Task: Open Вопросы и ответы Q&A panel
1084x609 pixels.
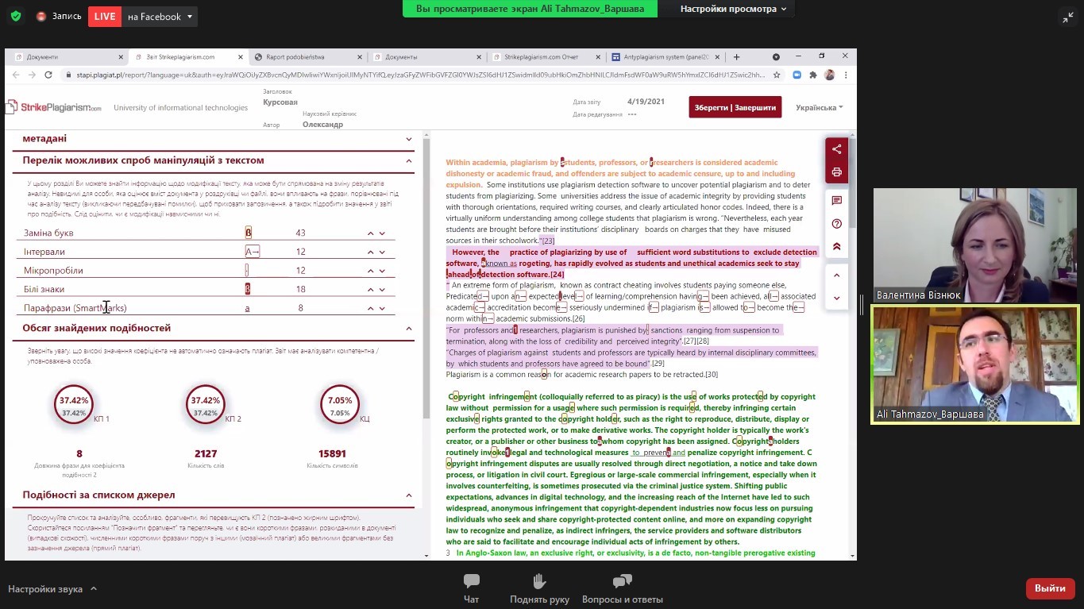Action: pos(623,589)
